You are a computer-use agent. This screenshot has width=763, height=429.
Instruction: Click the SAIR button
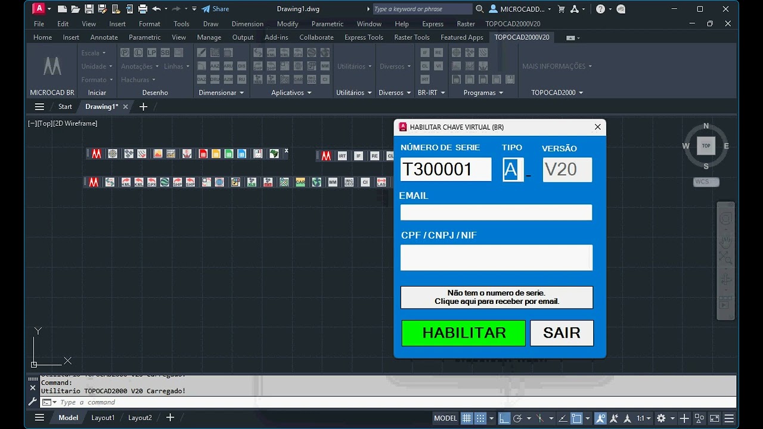[x=562, y=333]
